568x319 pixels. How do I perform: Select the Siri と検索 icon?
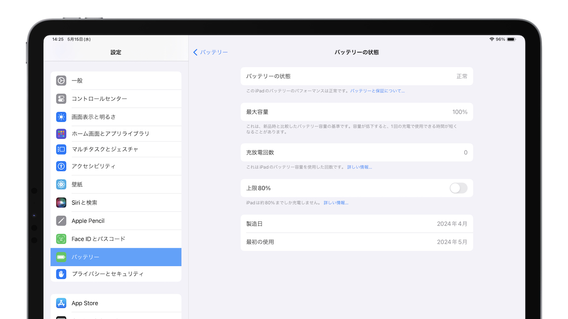pyautogui.click(x=61, y=202)
